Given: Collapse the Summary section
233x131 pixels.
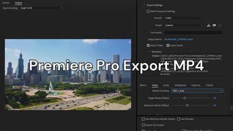Looking at the screenshot, I should point(149,52).
